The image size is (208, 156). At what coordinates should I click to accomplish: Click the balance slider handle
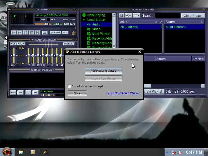point(57,24)
